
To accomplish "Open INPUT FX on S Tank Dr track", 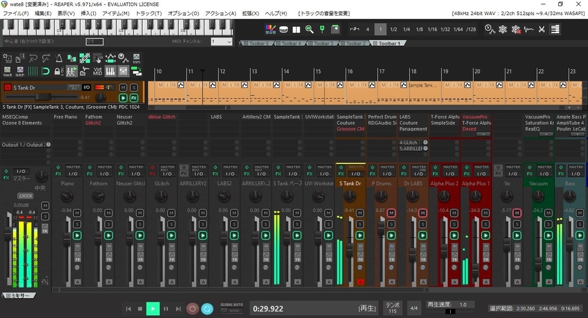I will coord(74,87).
